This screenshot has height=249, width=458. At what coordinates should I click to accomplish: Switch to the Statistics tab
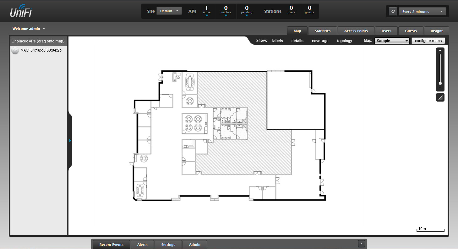pyautogui.click(x=323, y=31)
